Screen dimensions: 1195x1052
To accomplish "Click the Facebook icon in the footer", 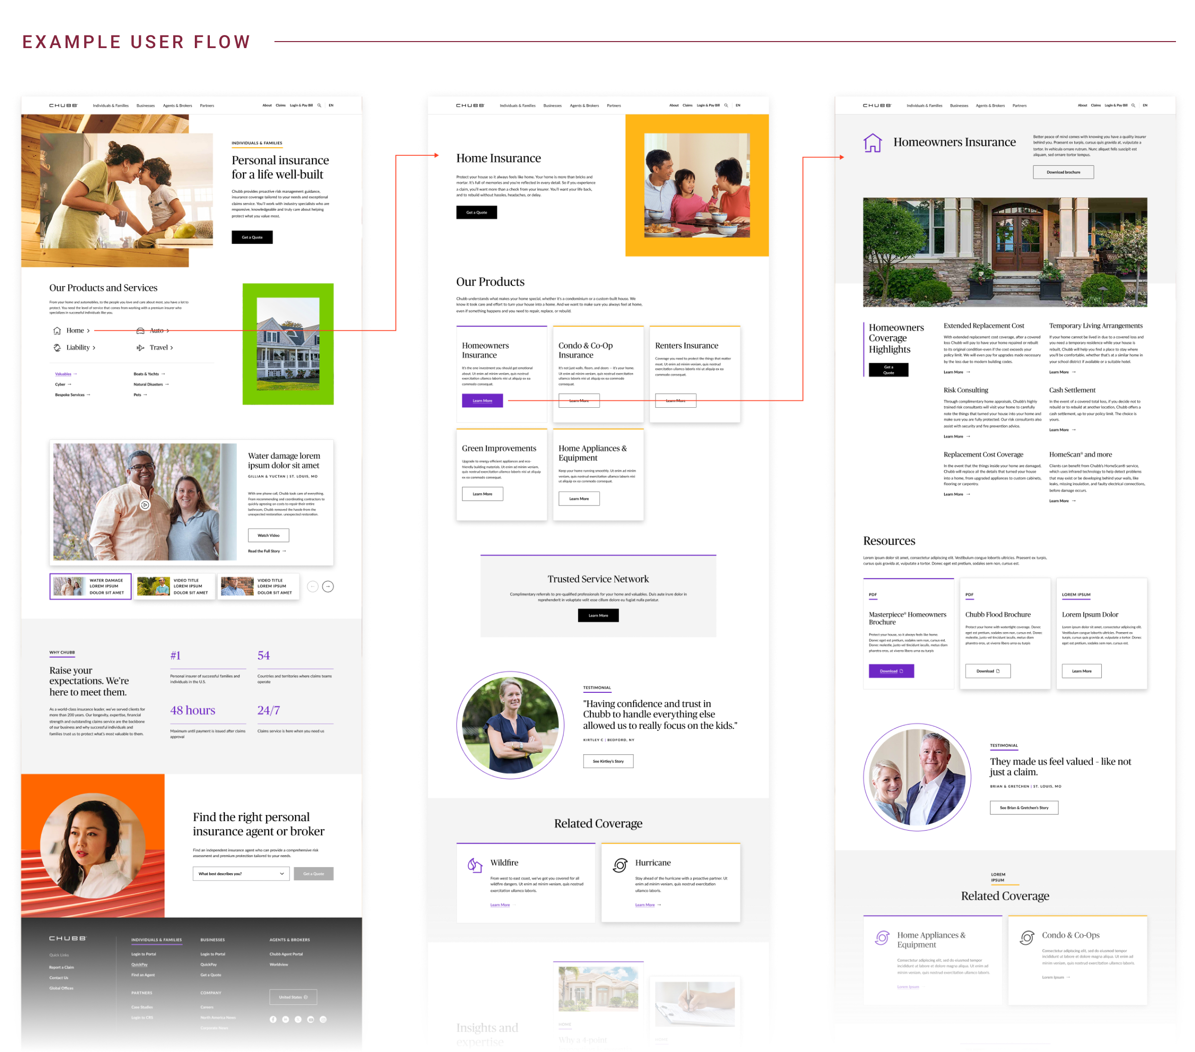I will tap(273, 1019).
